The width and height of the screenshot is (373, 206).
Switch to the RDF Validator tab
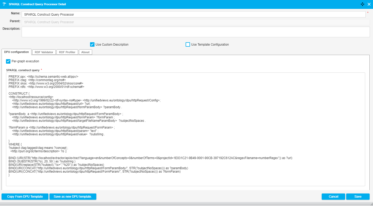click(44, 52)
